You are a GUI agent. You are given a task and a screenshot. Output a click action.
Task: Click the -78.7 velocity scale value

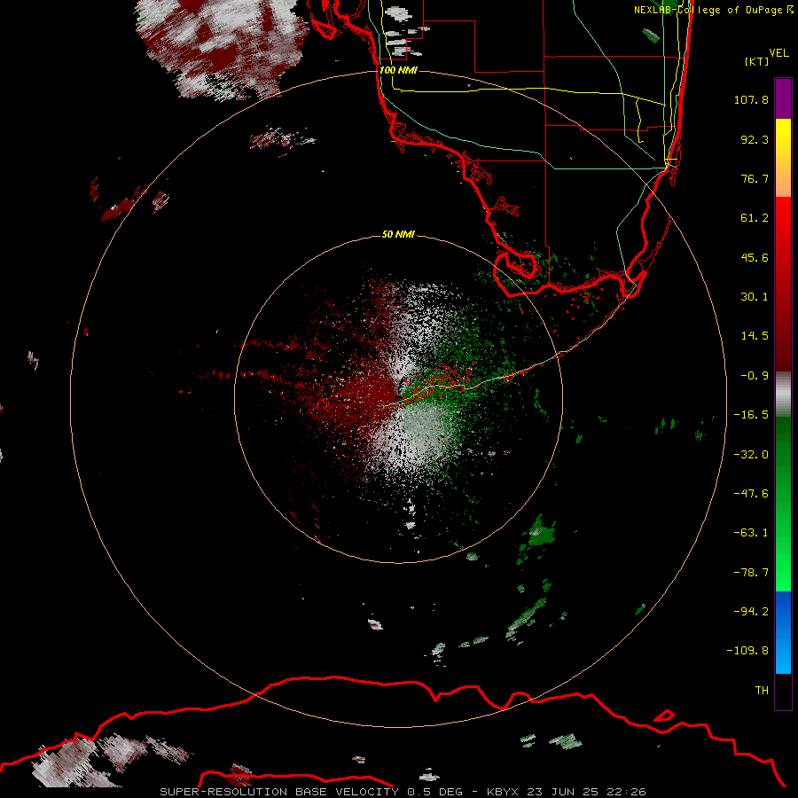coord(751,573)
